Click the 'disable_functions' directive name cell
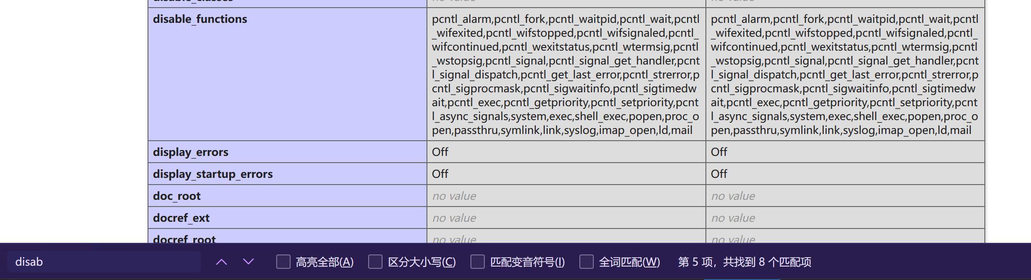The height and width of the screenshot is (280, 1031). point(287,74)
